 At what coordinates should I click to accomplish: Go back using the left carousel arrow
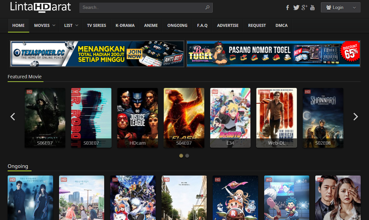coord(13,117)
